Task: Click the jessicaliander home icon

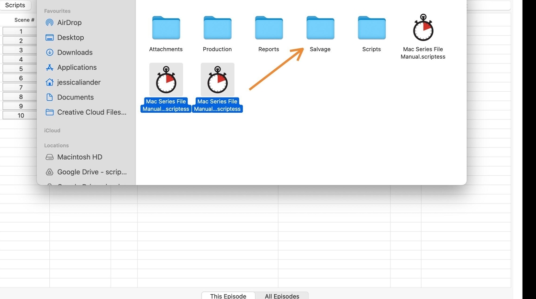Action: click(50, 82)
